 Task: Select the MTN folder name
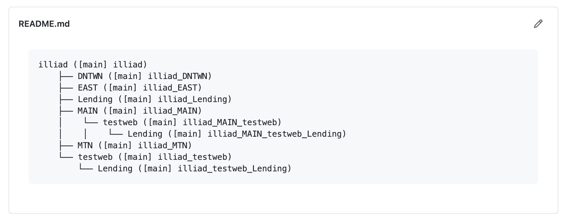pyautogui.click(x=85, y=146)
